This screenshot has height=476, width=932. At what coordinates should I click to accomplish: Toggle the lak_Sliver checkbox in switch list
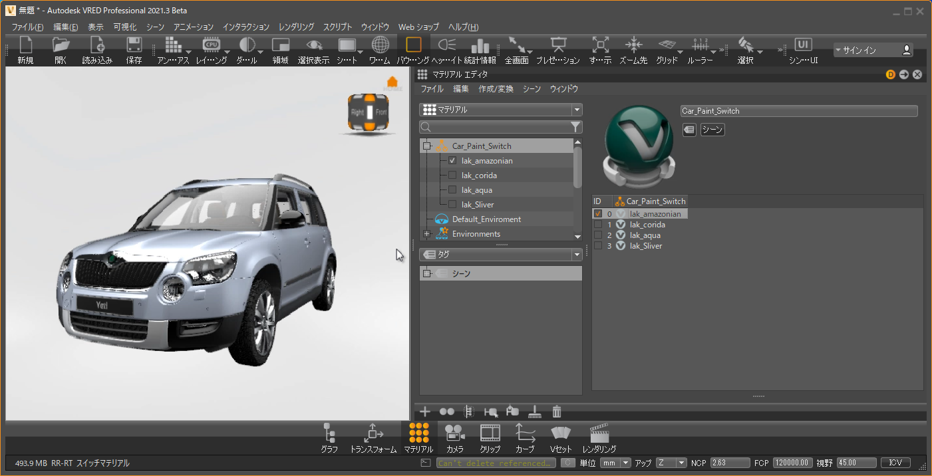point(597,246)
